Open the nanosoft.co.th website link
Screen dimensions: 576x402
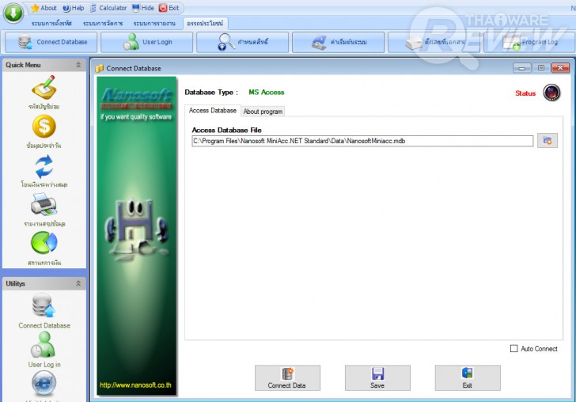click(x=135, y=385)
